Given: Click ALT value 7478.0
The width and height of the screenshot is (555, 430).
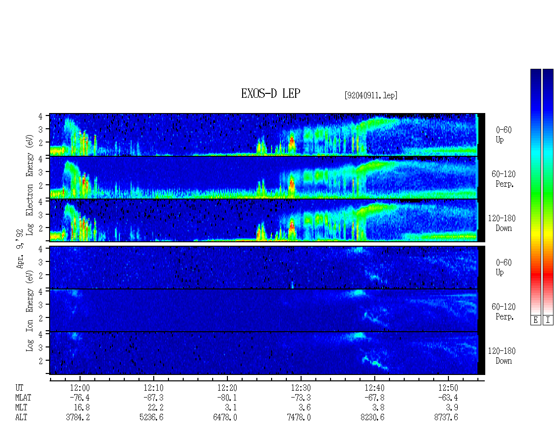Looking at the screenshot, I should [299, 418].
